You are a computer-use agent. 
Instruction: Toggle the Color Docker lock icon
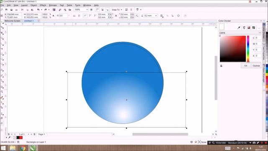pos(221,66)
